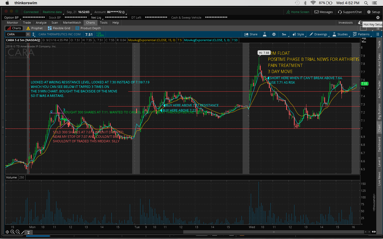Open the Apple menu
This screenshot has height=239, width=383.
(7, 3)
